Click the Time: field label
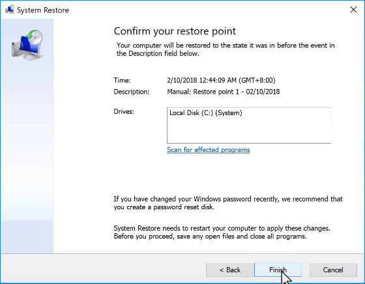 coord(123,81)
